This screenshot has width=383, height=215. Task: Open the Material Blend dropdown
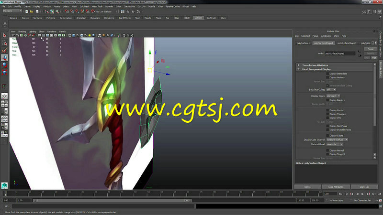pyautogui.click(x=334, y=144)
